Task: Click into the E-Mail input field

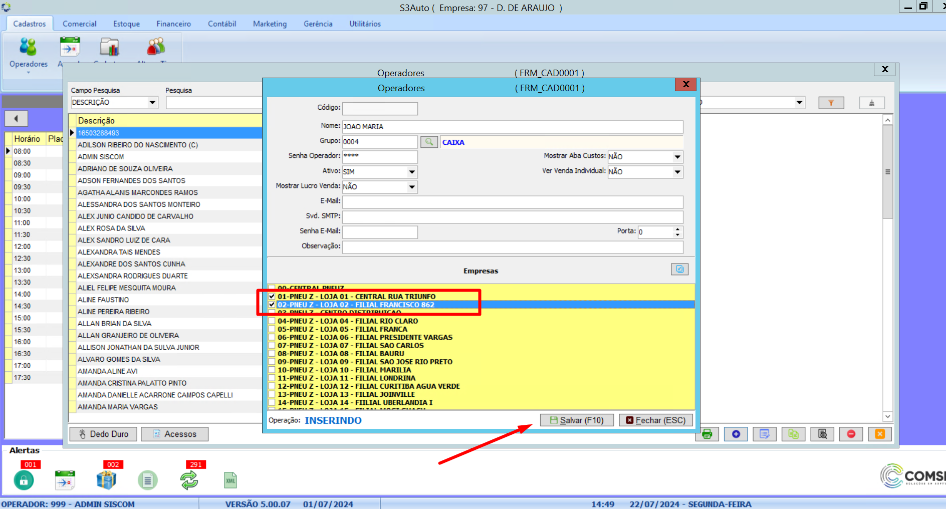Action: (x=512, y=202)
